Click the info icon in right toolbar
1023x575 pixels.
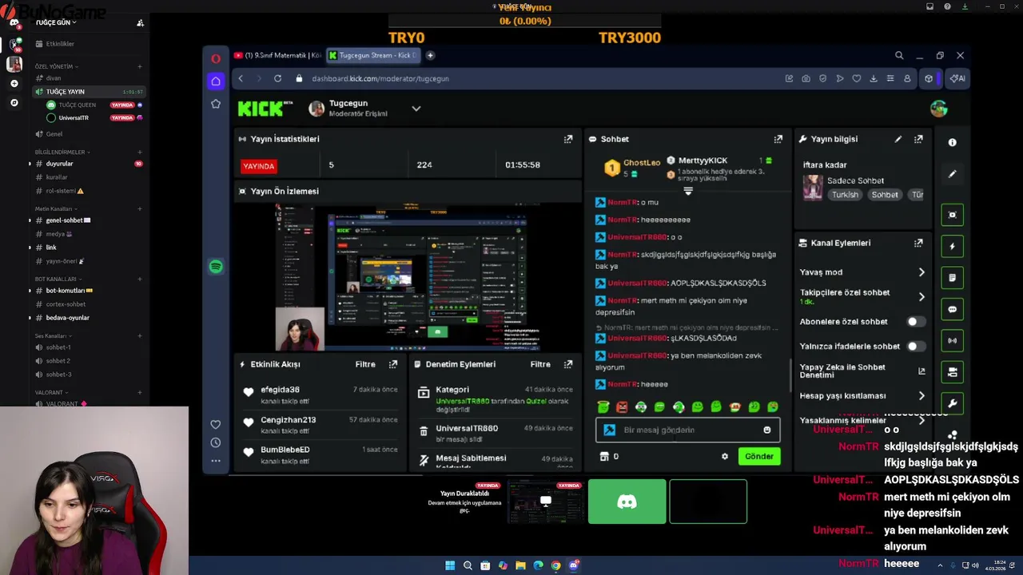pos(952,142)
